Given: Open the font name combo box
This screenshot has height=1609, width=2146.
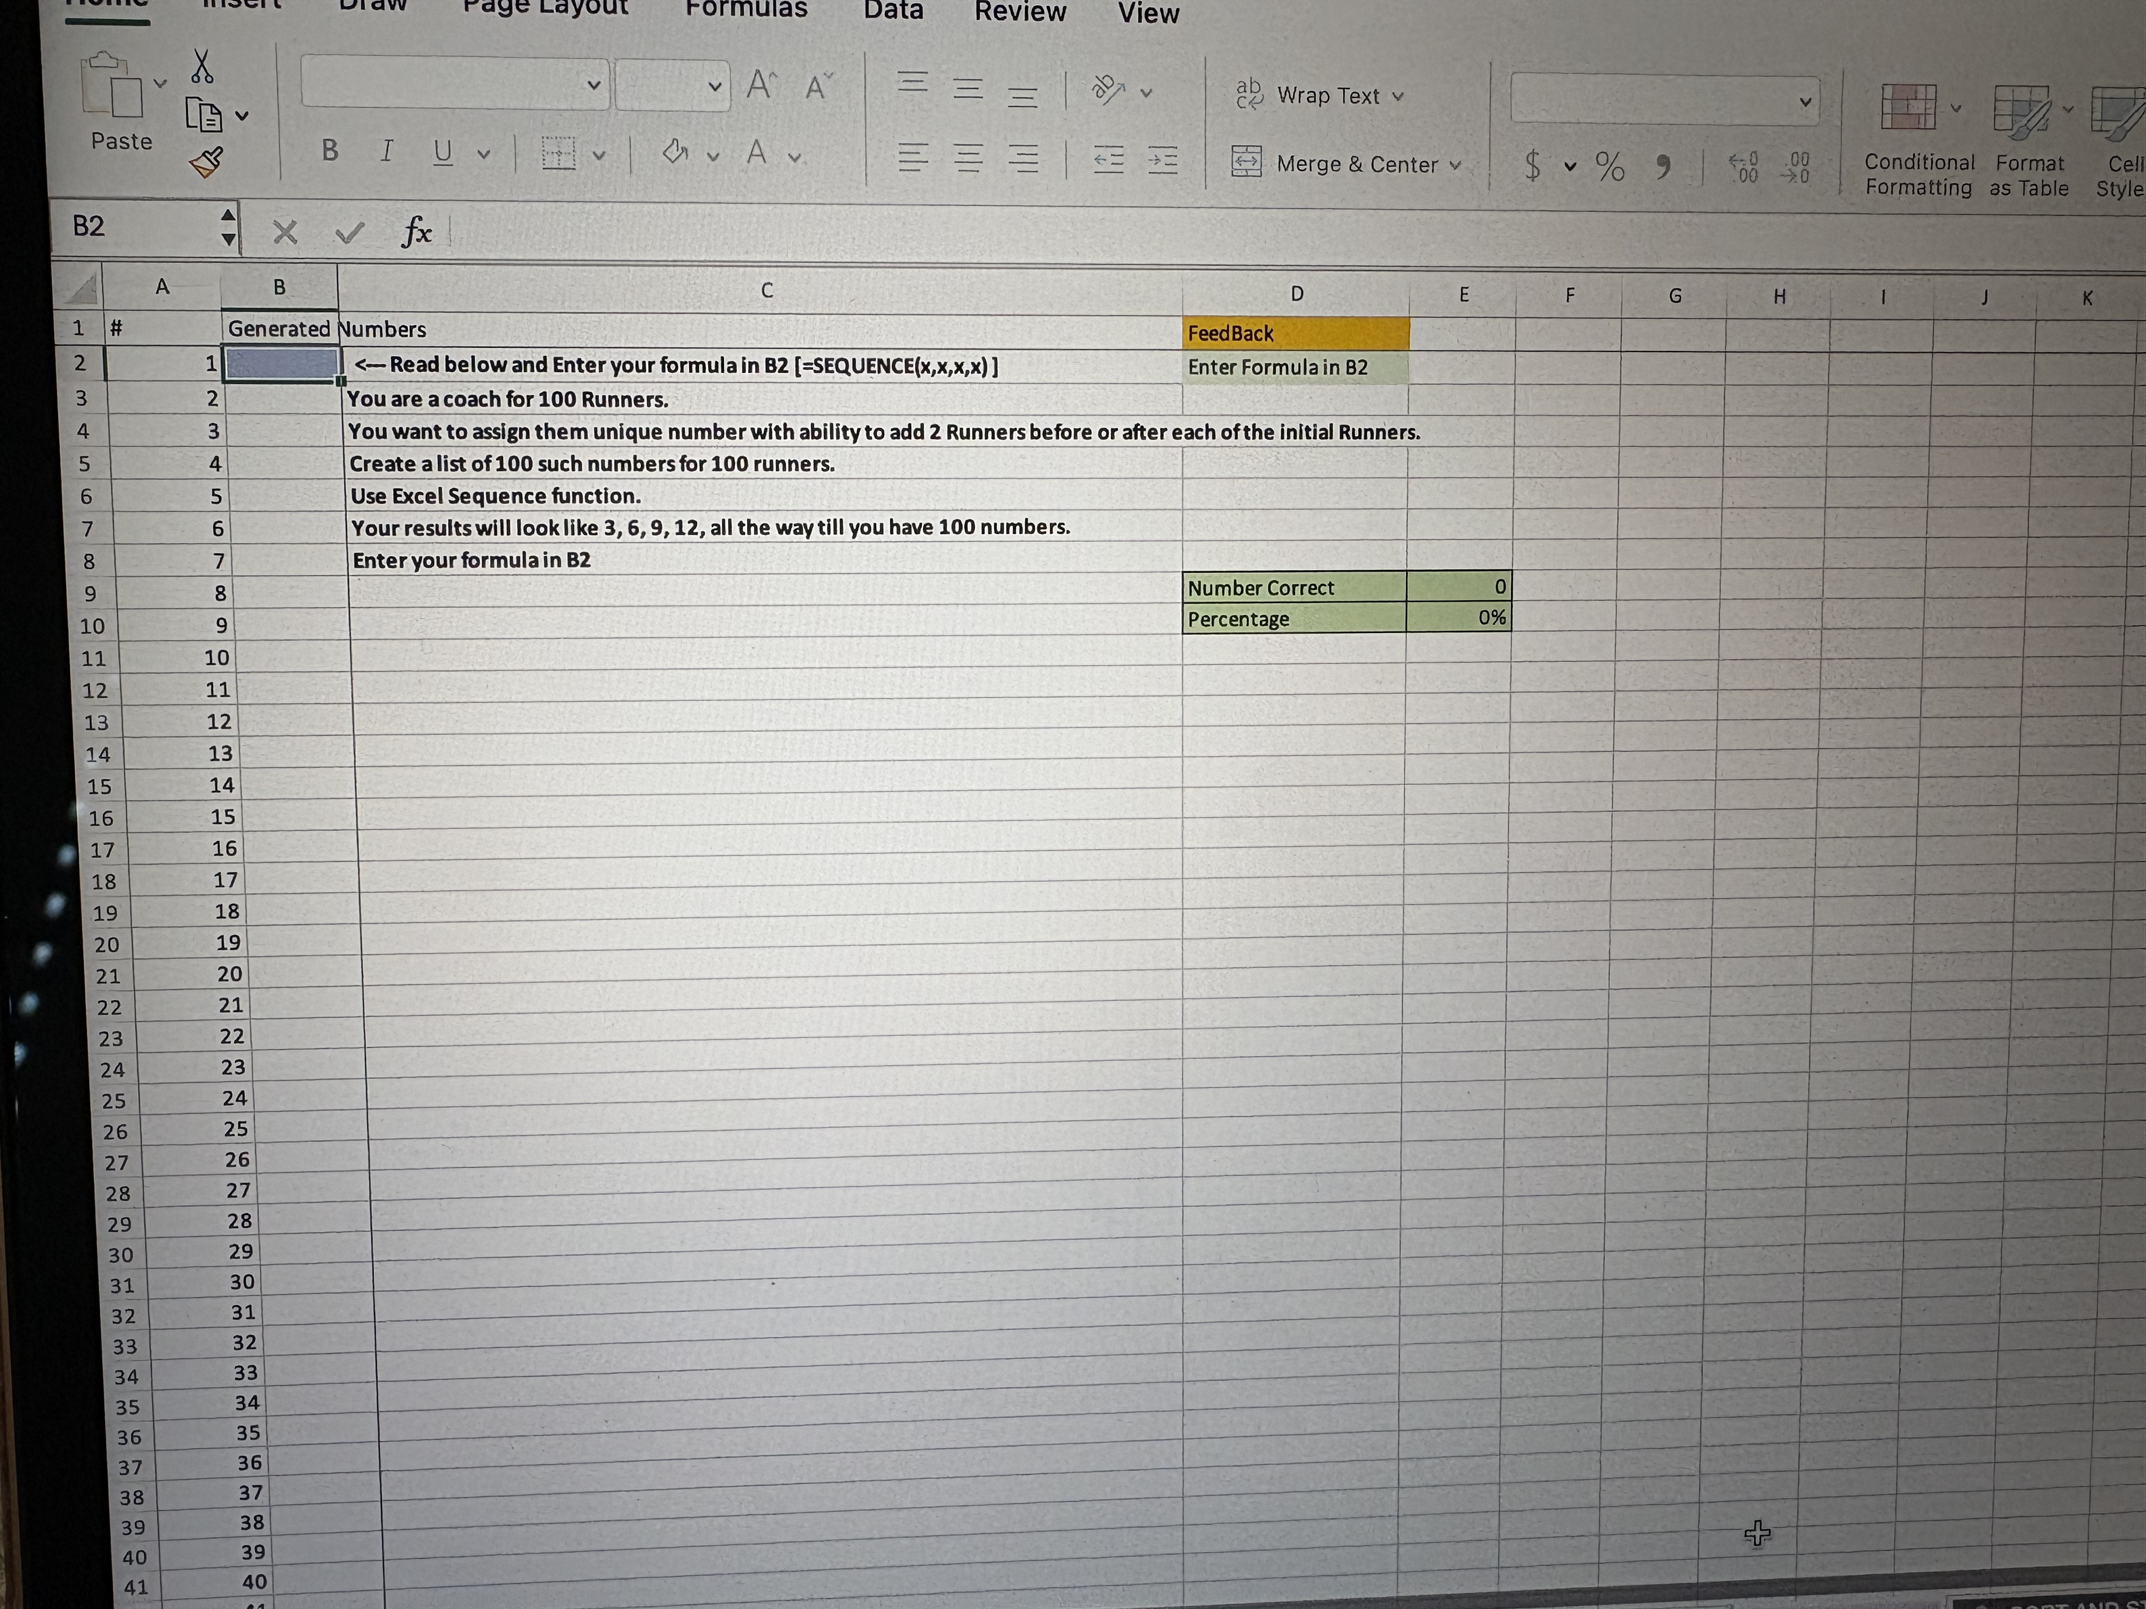Looking at the screenshot, I should click(455, 84).
